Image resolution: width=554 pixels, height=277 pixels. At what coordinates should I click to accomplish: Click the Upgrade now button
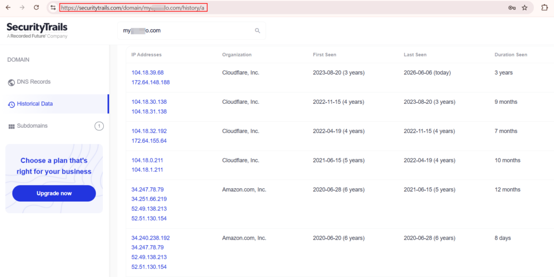tap(54, 193)
